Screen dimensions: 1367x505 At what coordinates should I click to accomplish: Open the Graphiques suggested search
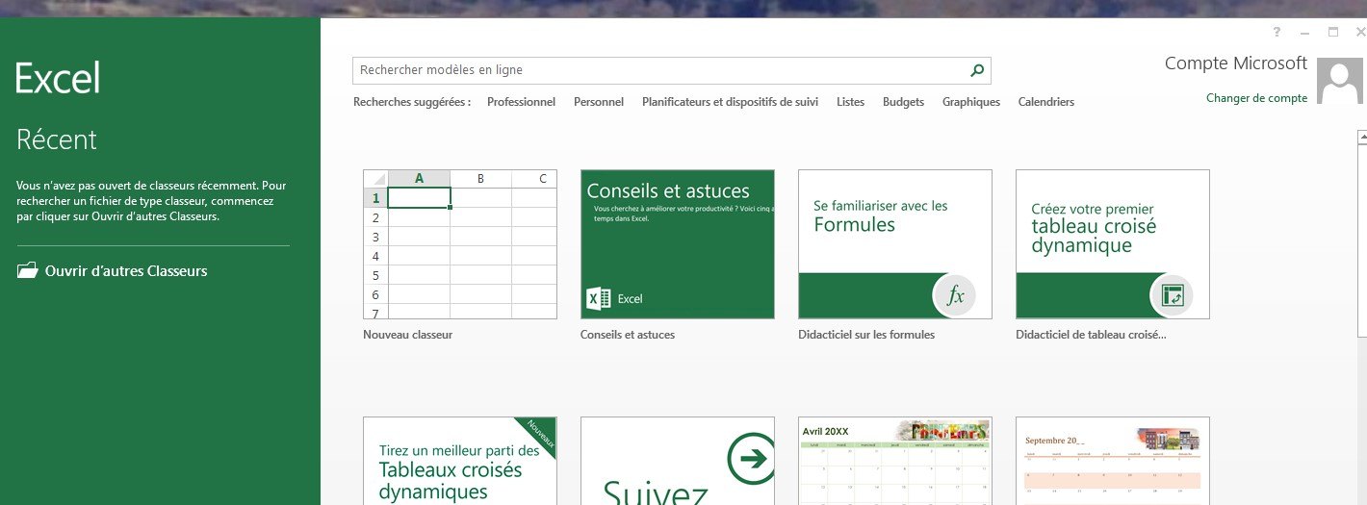[x=970, y=102]
